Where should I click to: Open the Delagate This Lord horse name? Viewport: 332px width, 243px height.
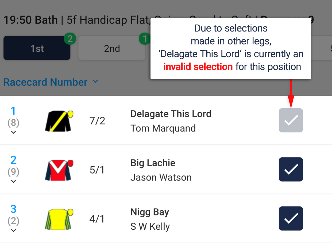(x=171, y=114)
